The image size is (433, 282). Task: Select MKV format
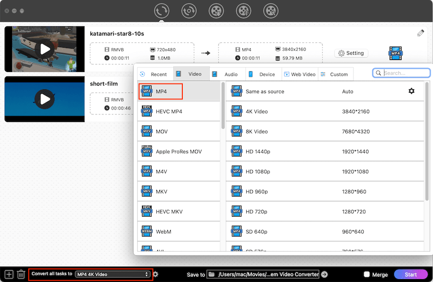178,192
